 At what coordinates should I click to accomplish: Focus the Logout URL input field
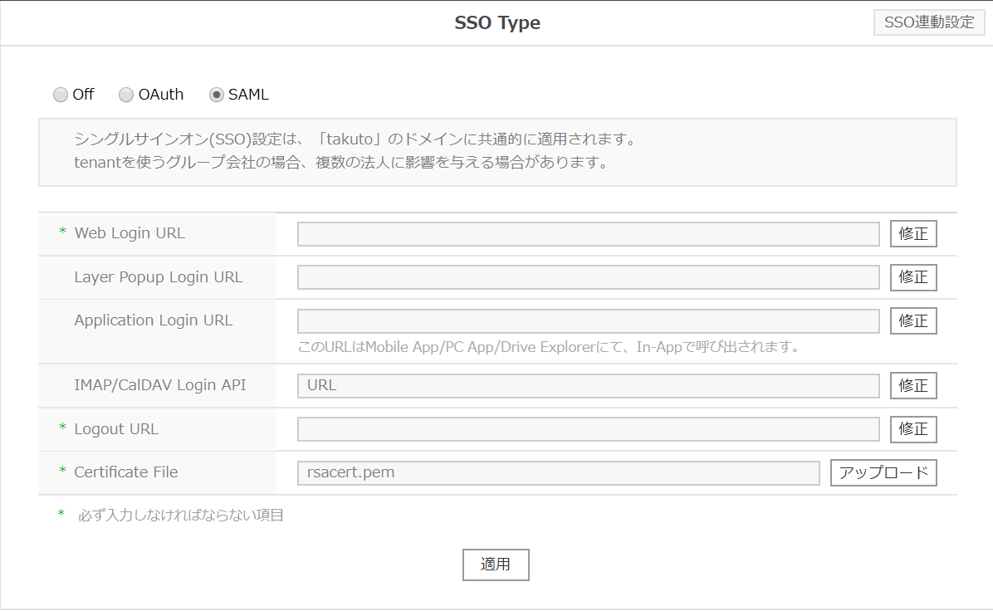pyautogui.click(x=588, y=429)
